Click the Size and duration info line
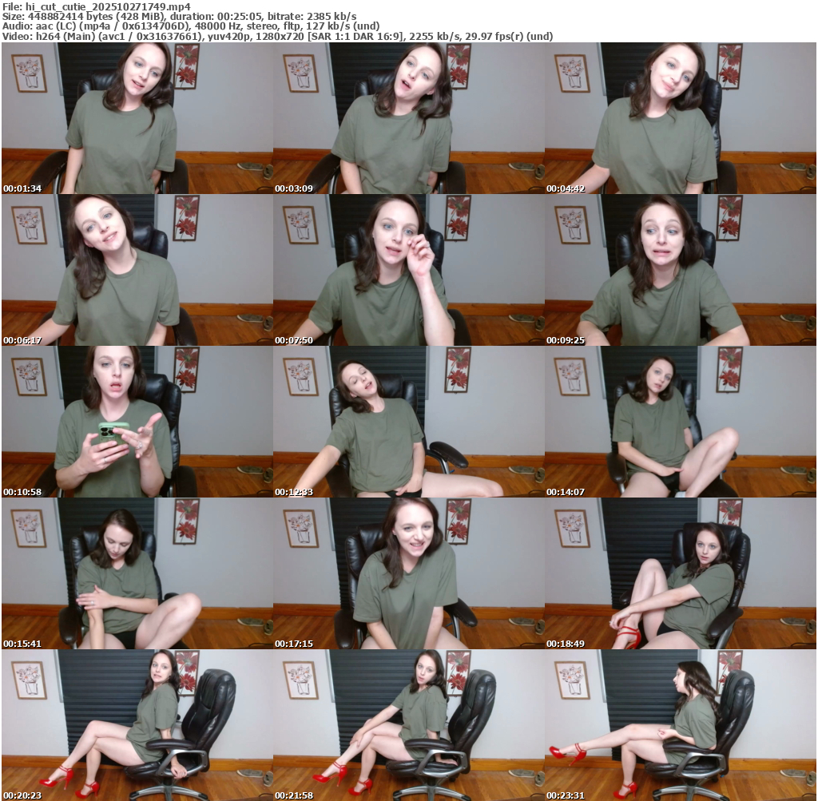The width and height of the screenshot is (818, 801). [x=180, y=17]
